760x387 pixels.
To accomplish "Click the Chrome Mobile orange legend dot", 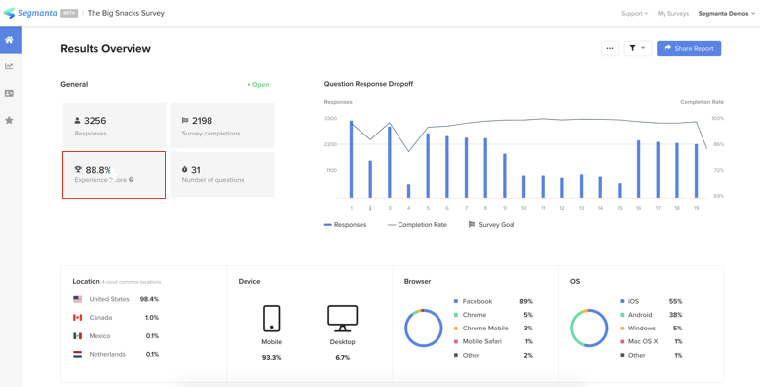I will (x=456, y=329).
